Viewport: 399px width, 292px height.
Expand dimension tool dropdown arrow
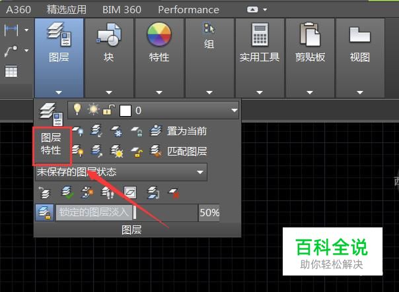[26, 30]
